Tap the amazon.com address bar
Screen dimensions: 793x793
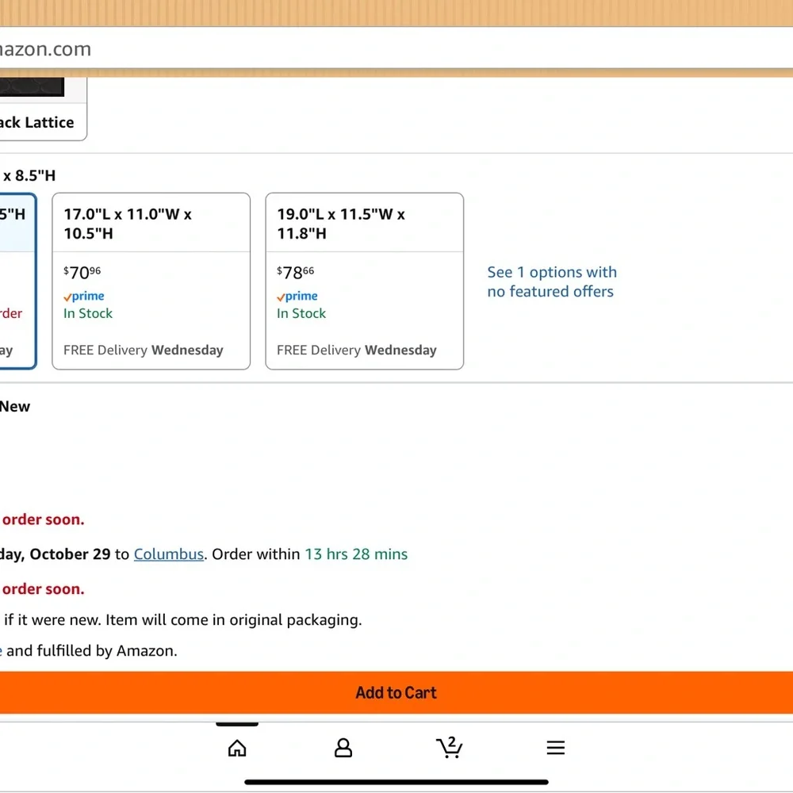tap(396, 48)
